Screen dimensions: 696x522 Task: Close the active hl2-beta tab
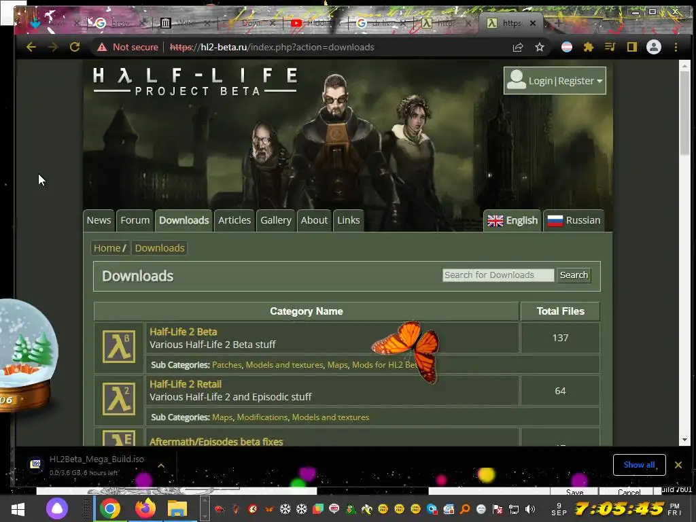533,23
